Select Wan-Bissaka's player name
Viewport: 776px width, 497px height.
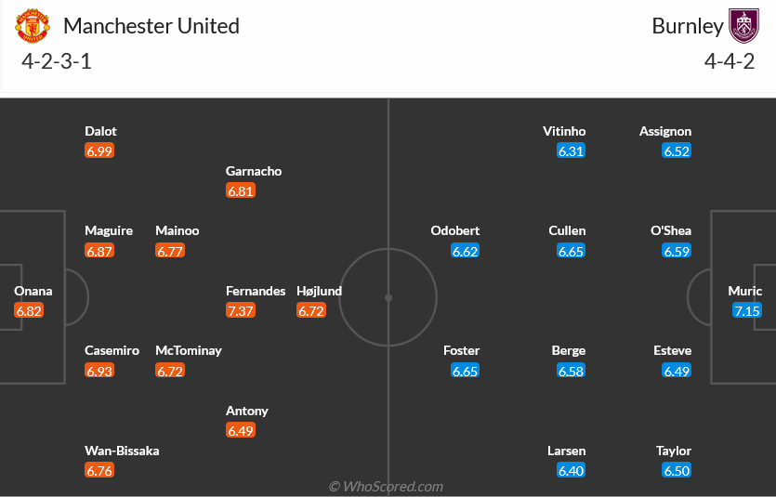coord(122,451)
